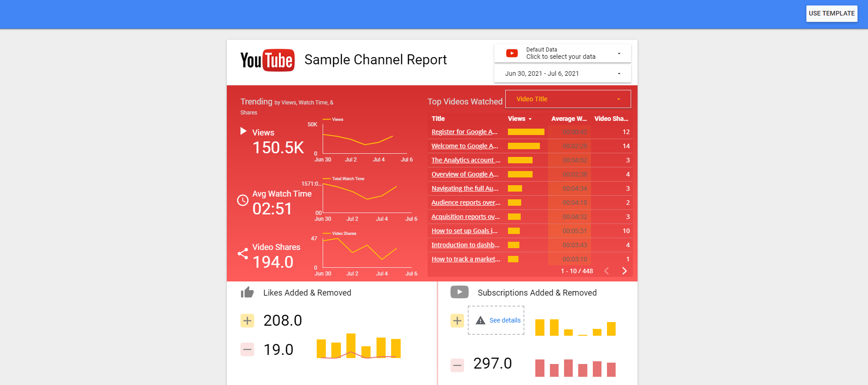Image resolution: width=868 pixels, height=385 pixels.
Task: Open 'Overview of Google A...' video link
Action: (465, 174)
